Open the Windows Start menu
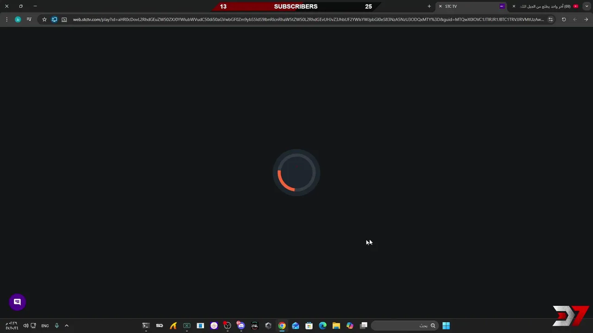Image resolution: width=593 pixels, height=333 pixels. tap(446, 326)
